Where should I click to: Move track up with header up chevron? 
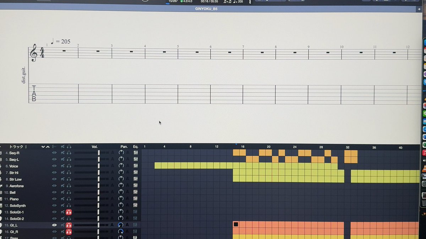tap(48, 147)
